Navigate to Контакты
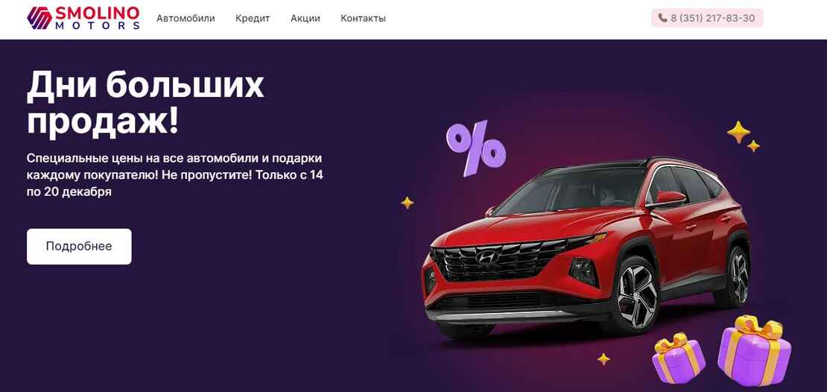Viewport: 827px width, 392px height. 363,19
